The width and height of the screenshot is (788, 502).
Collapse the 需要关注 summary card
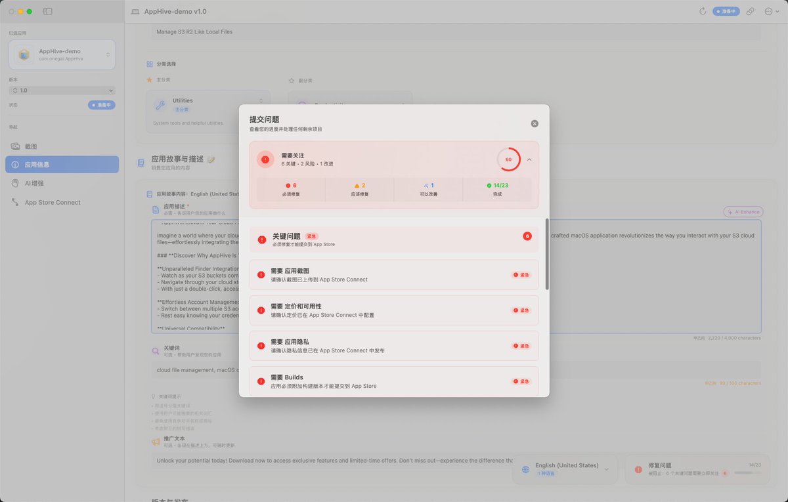pos(529,159)
